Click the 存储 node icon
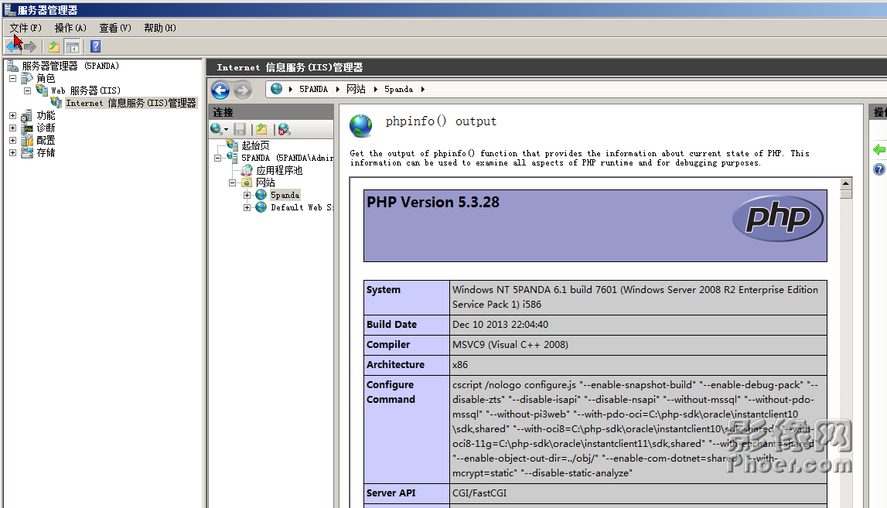Viewport: 887px width, 508px height. click(26, 153)
